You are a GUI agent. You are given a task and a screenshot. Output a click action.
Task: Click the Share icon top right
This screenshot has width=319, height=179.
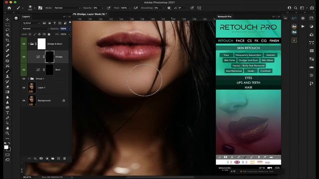[x=312, y=8]
